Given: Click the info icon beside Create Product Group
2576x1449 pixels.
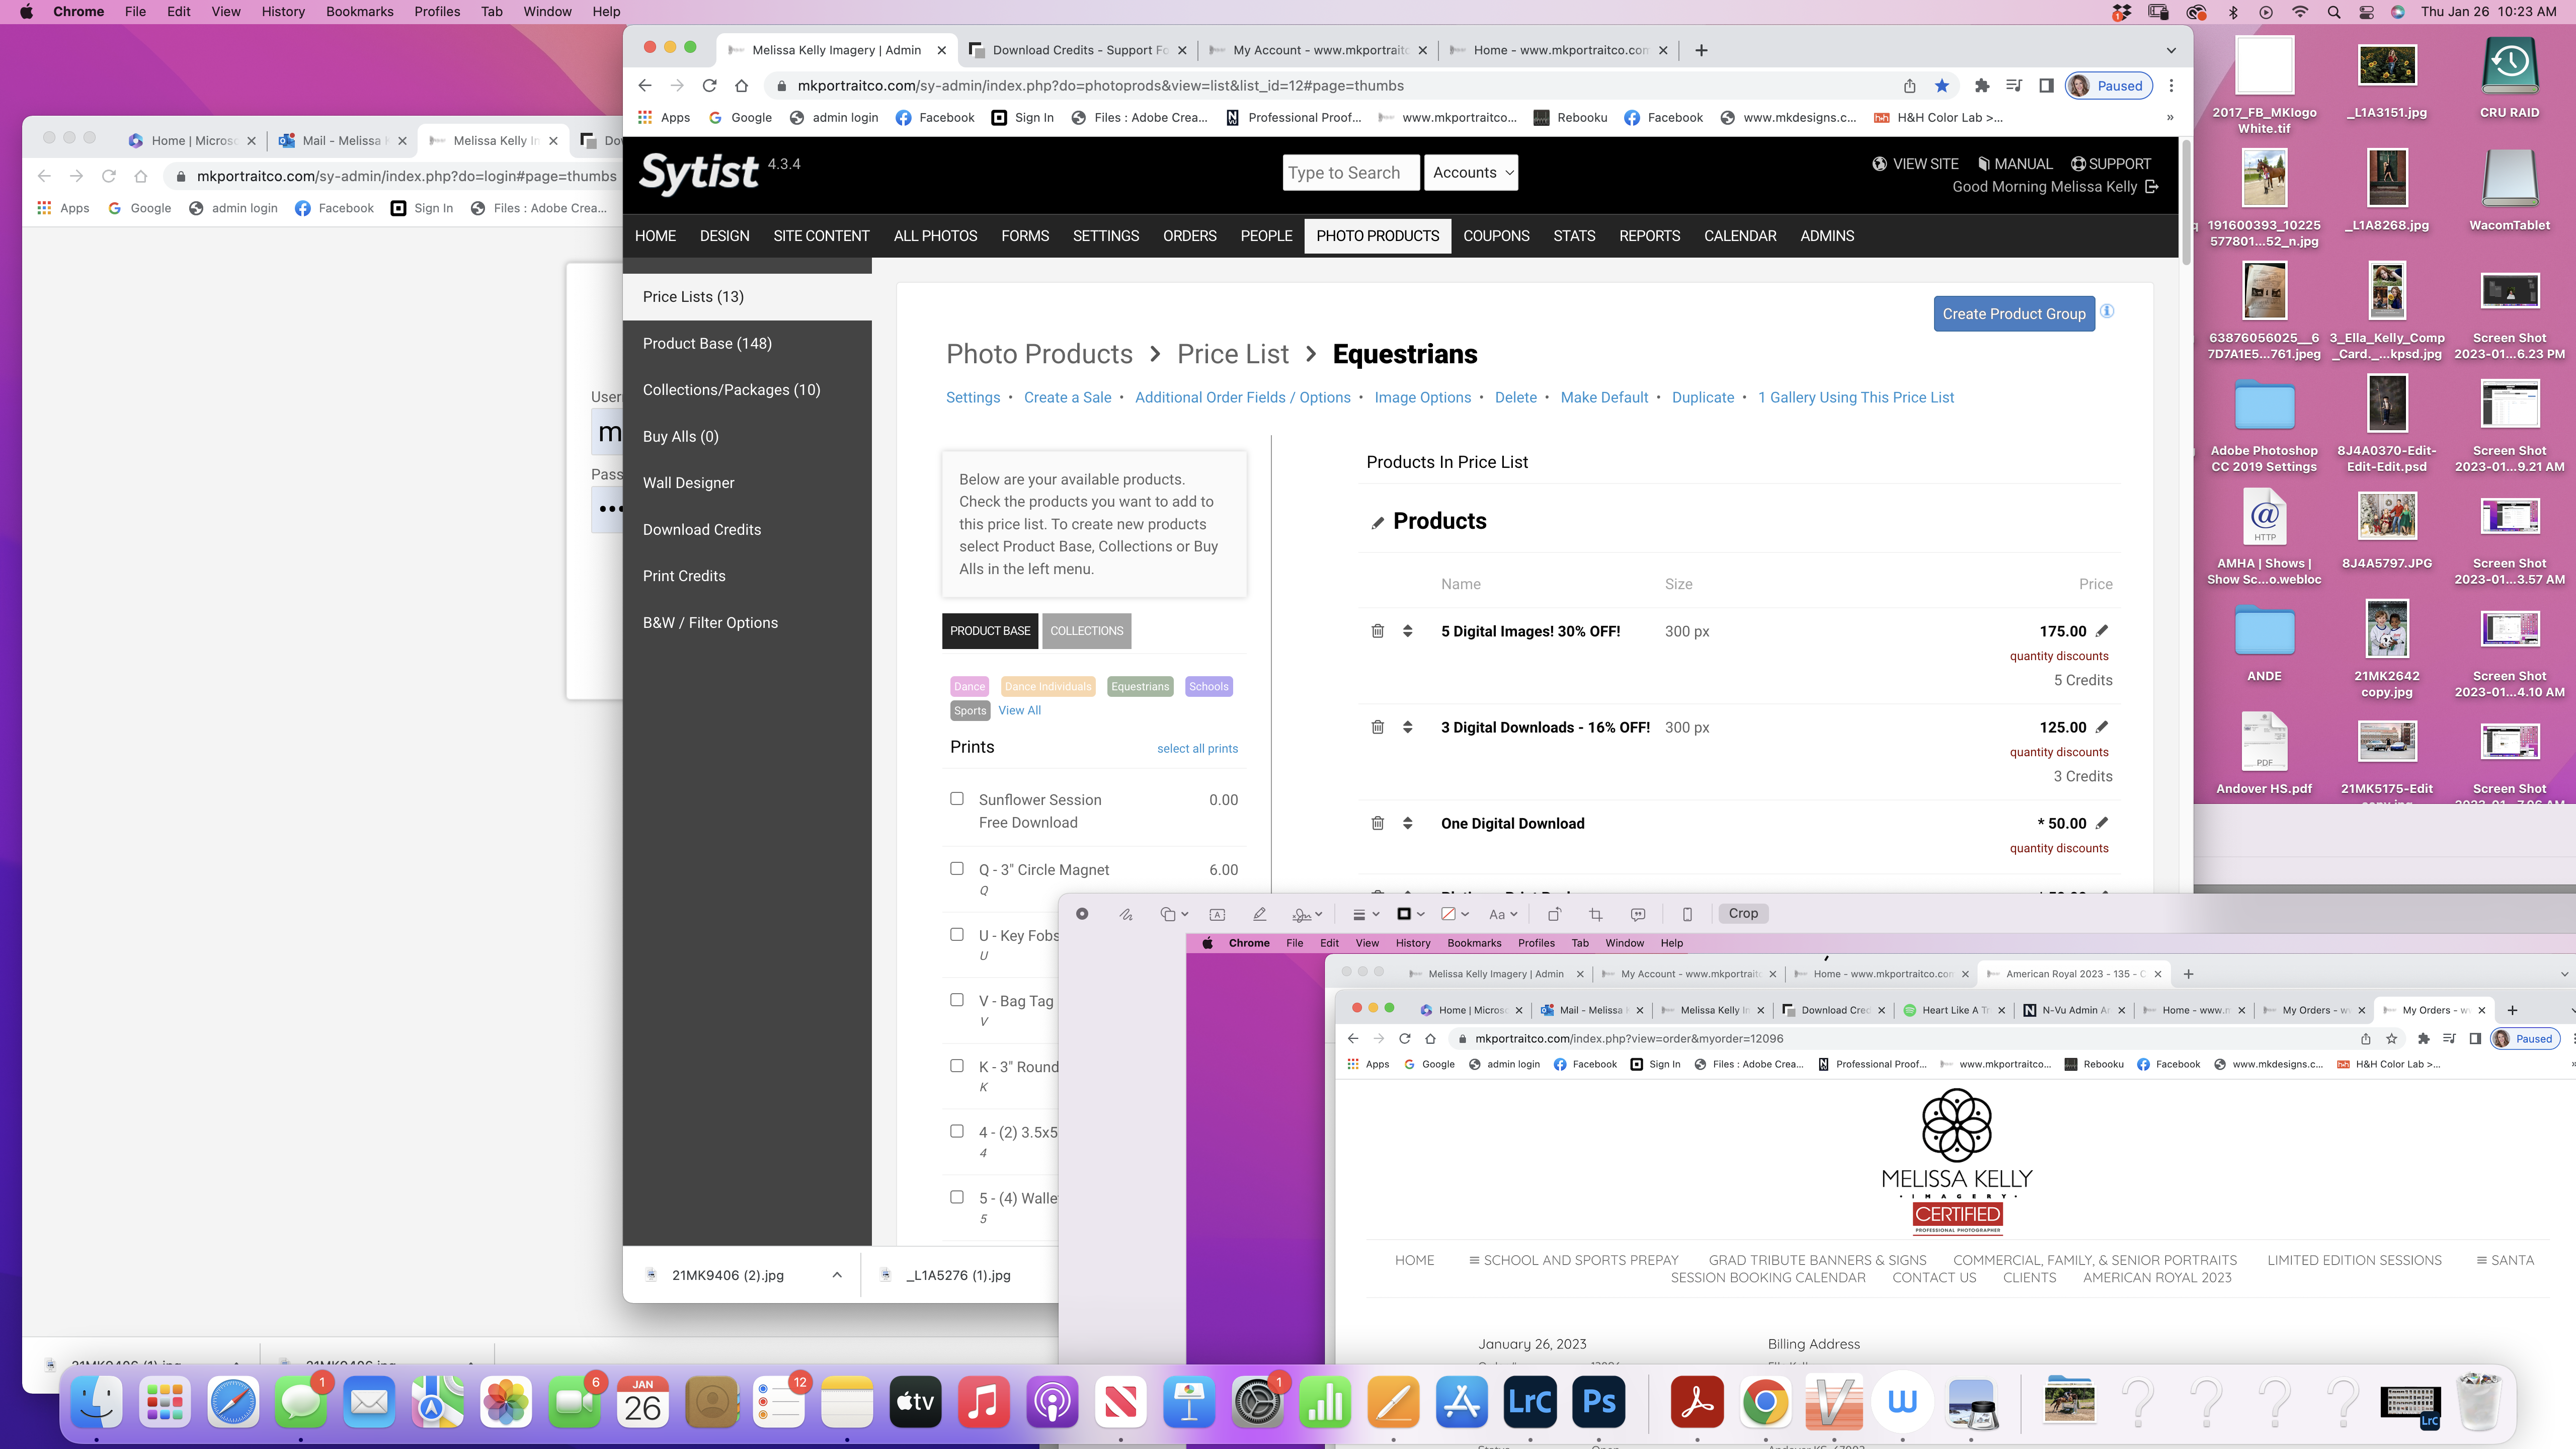Looking at the screenshot, I should [x=2107, y=311].
